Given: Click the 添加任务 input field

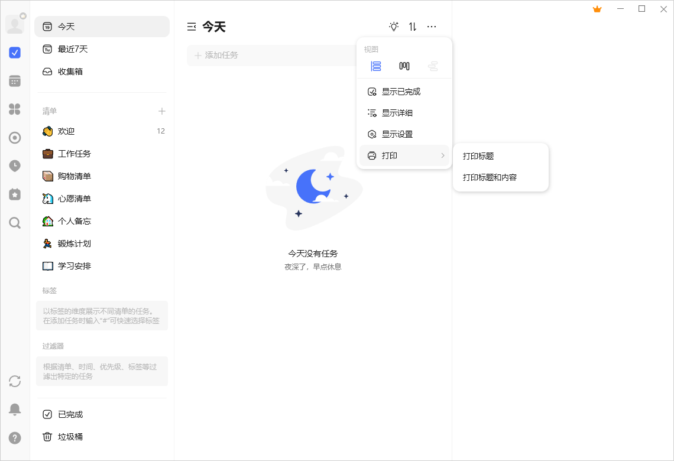Looking at the screenshot, I should point(271,56).
